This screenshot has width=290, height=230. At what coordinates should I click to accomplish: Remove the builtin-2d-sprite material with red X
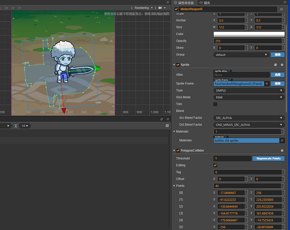282,140
